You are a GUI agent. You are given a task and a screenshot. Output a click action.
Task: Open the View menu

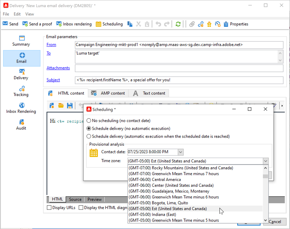[x=30, y=14]
